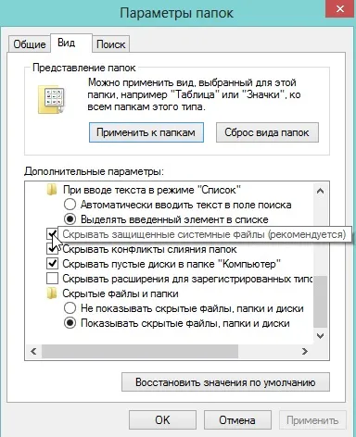Click При вводе текста в режиме Список heading
This screenshot has height=437, width=356.
pyautogui.click(x=152, y=190)
